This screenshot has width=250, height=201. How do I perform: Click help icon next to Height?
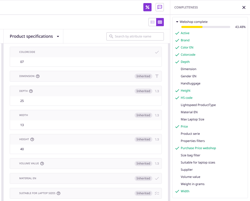pyautogui.click(x=32, y=139)
